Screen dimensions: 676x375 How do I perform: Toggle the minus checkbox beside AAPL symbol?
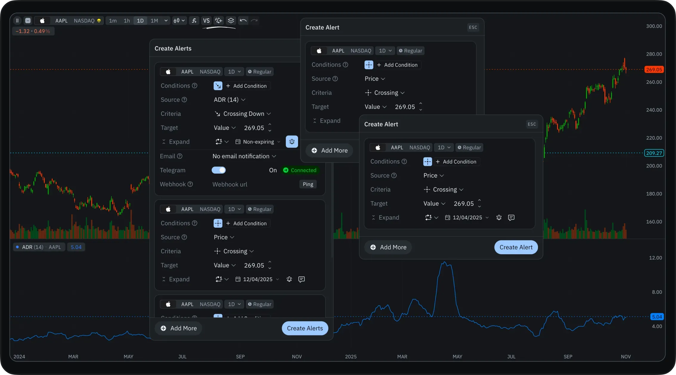pos(28,21)
